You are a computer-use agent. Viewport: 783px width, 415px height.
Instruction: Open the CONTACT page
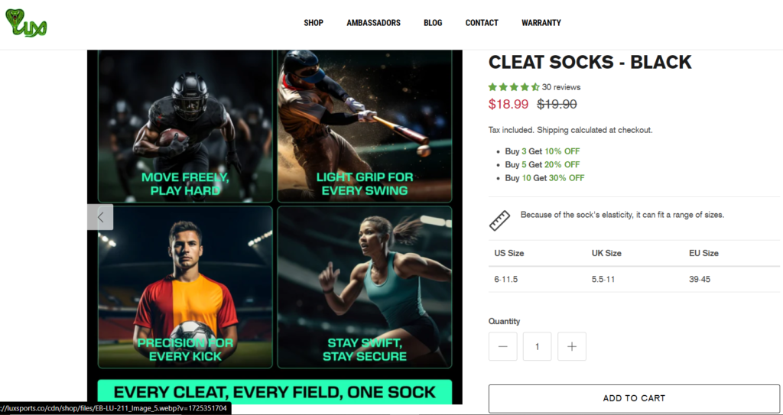[x=482, y=23]
